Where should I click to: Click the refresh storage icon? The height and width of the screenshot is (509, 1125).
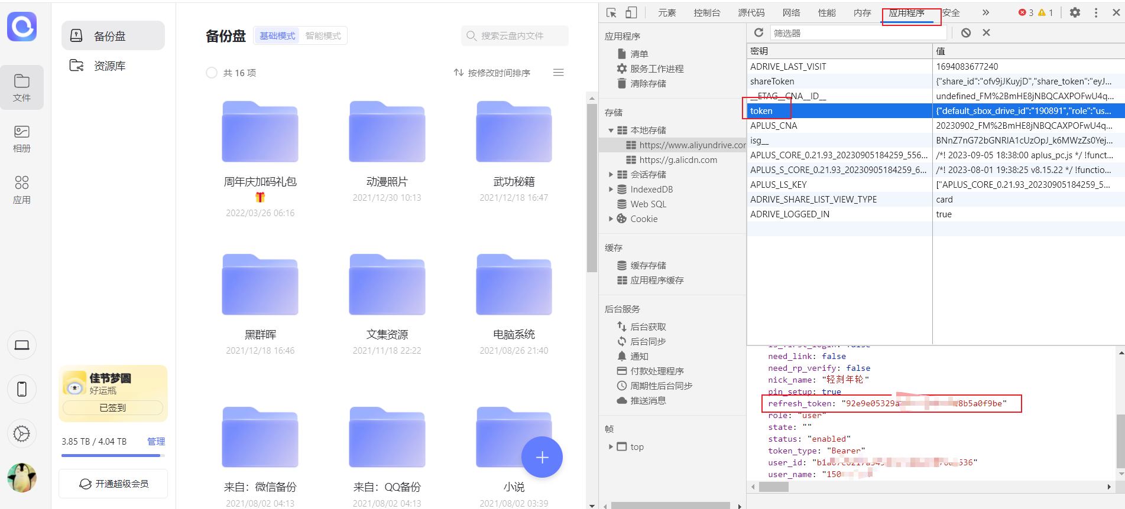759,32
